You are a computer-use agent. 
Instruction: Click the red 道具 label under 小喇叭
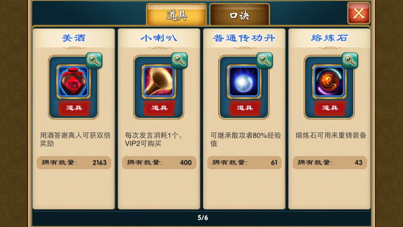click(x=159, y=108)
